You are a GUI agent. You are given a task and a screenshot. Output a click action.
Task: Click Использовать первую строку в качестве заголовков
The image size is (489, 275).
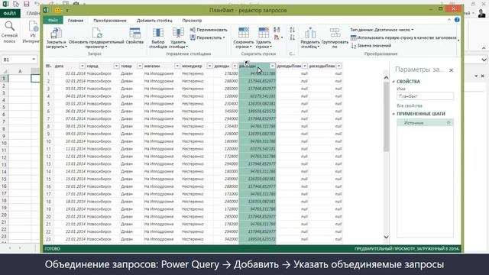(x=403, y=37)
